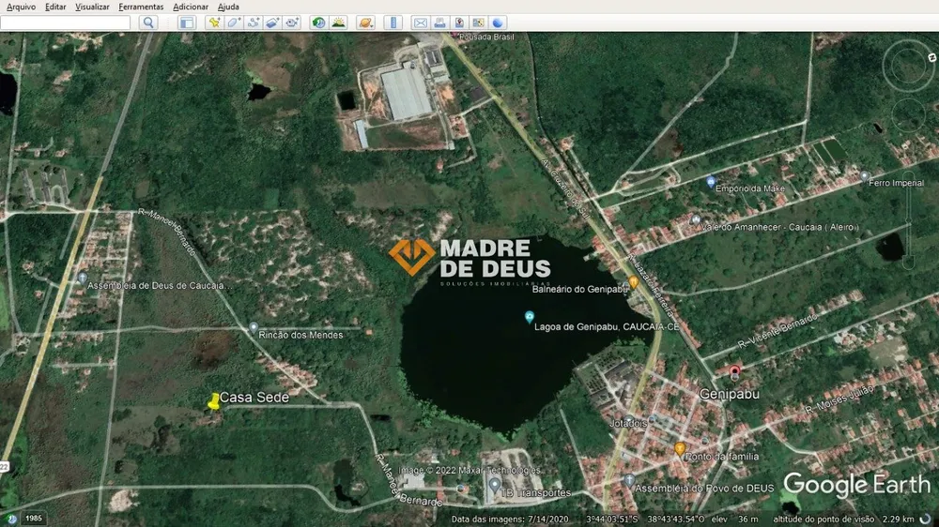
Task: Click the R. Vicente Bernardo street label
Action: pos(777,331)
